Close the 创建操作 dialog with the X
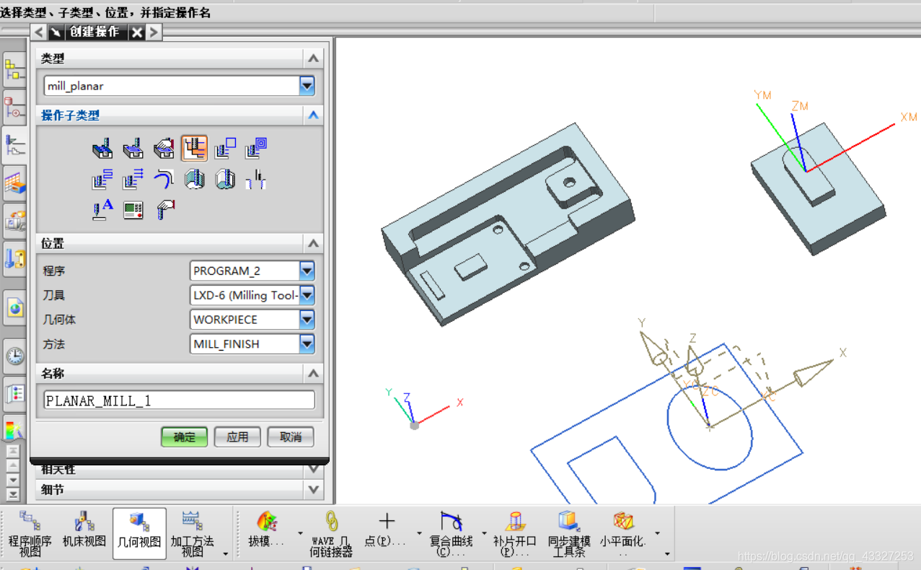The image size is (921, 570). [x=137, y=32]
